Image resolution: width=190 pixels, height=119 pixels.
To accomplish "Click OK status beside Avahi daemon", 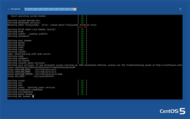I will (x=82, y=94).
